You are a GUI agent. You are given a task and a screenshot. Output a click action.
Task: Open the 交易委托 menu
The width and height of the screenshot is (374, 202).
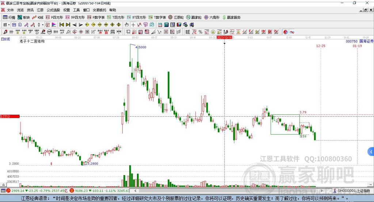click(99, 10)
